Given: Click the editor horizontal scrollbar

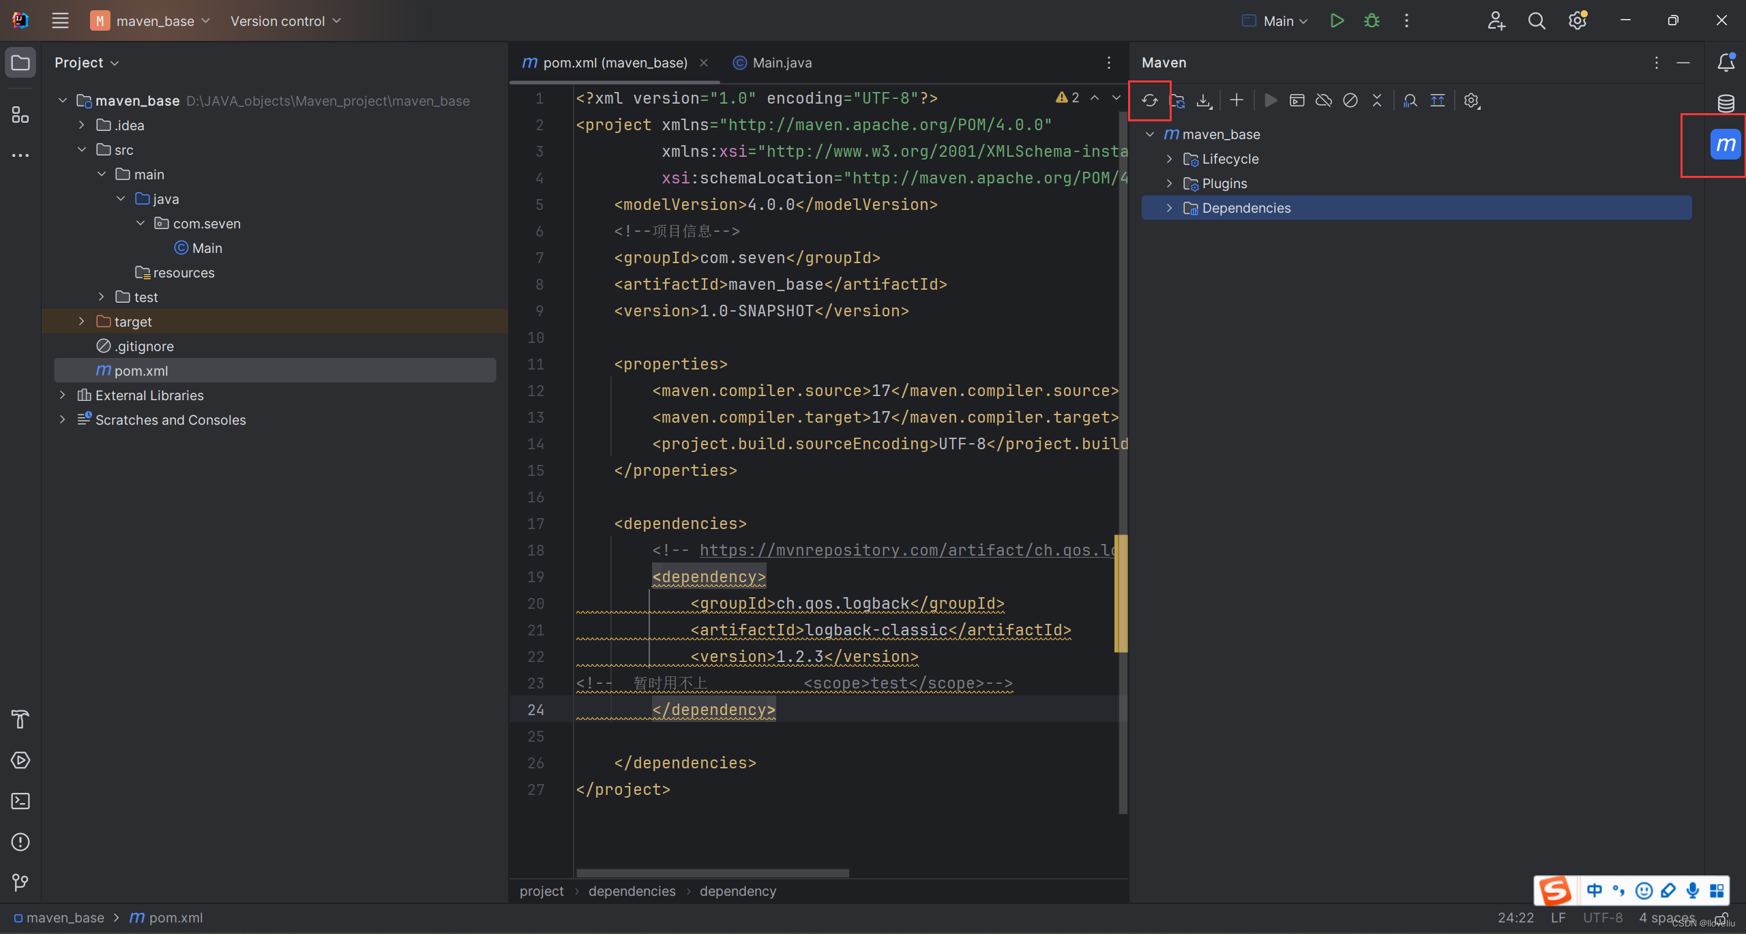Looking at the screenshot, I should coord(713,873).
